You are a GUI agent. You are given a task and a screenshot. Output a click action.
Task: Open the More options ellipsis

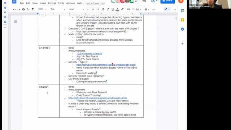(x=154, y=9)
